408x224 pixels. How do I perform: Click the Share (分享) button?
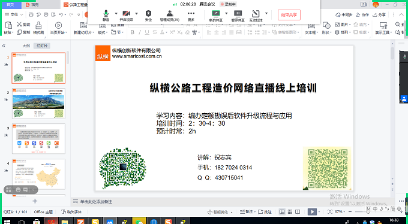coord(379,15)
